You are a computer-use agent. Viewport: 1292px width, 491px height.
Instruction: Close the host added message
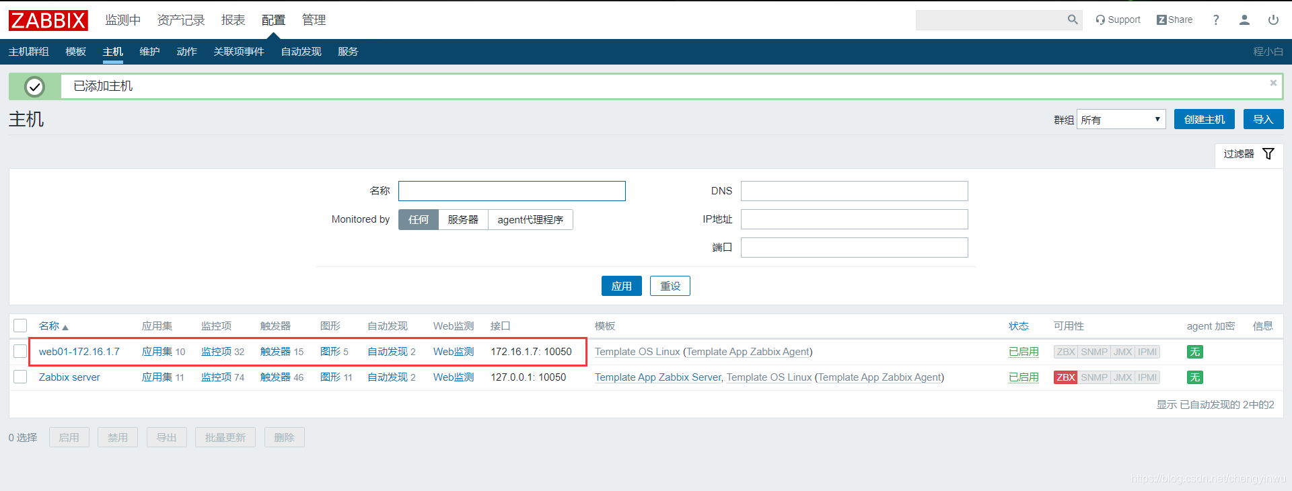1273,83
